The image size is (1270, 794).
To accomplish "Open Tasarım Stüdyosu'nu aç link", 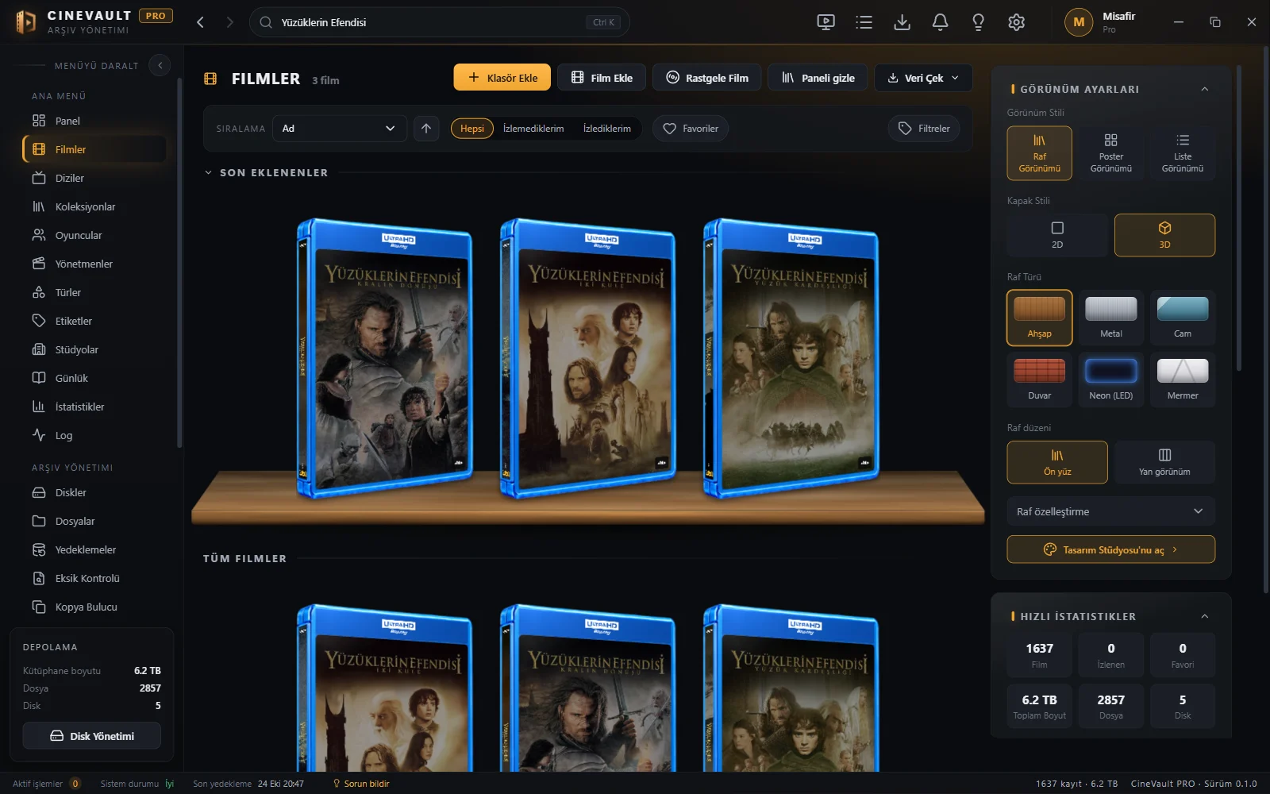I will coord(1110,549).
